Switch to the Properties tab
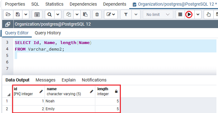This screenshot has width=218, height=113. click(x=15, y=4)
